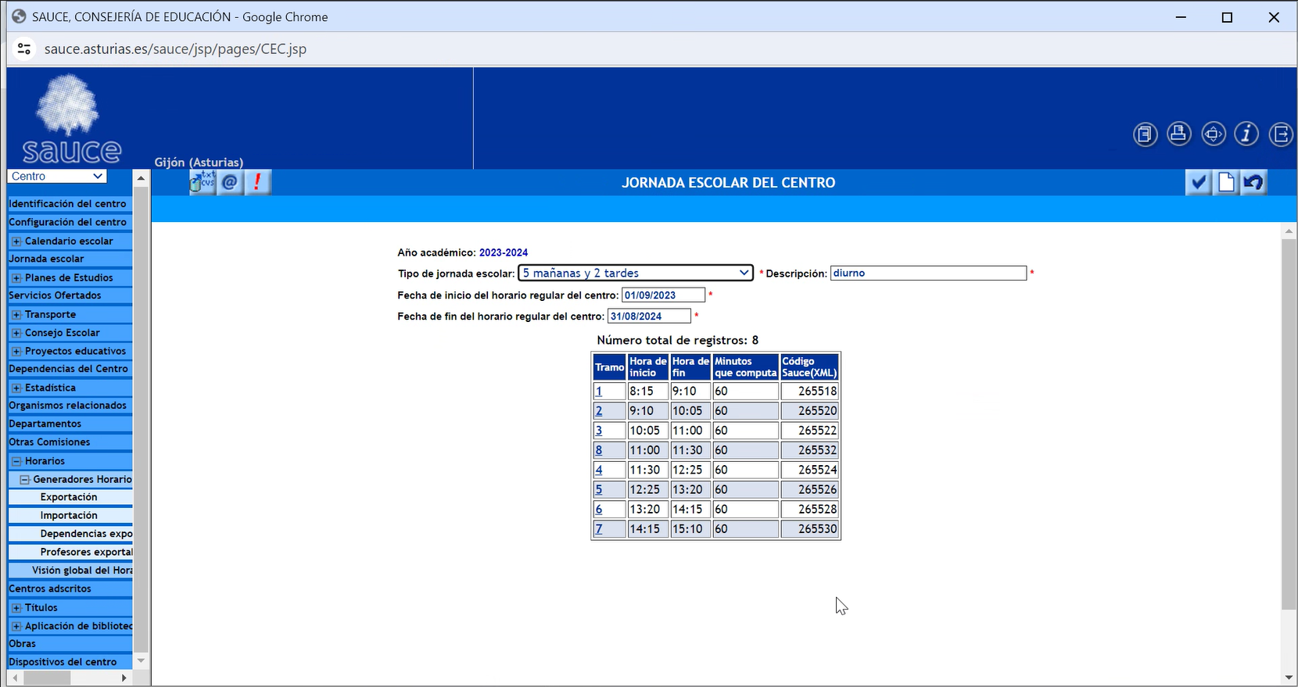The width and height of the screenshot is (1298, 687).
Task: Click the browser address bar URL
Action: pyautogui.click(x=175, y=48)
